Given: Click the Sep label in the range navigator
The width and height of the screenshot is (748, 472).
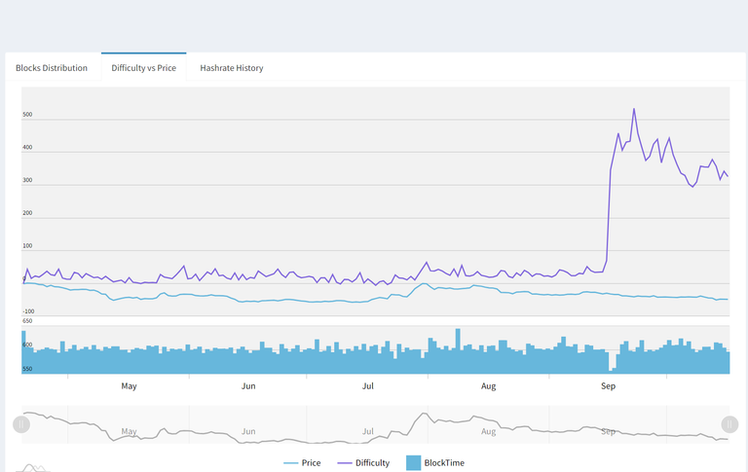Looking at the screenshot, I should (x=608, y=431).
